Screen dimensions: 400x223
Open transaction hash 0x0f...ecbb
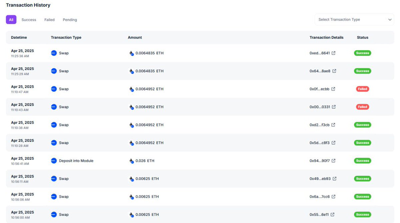pyautogui.click(x=319, y=89)
